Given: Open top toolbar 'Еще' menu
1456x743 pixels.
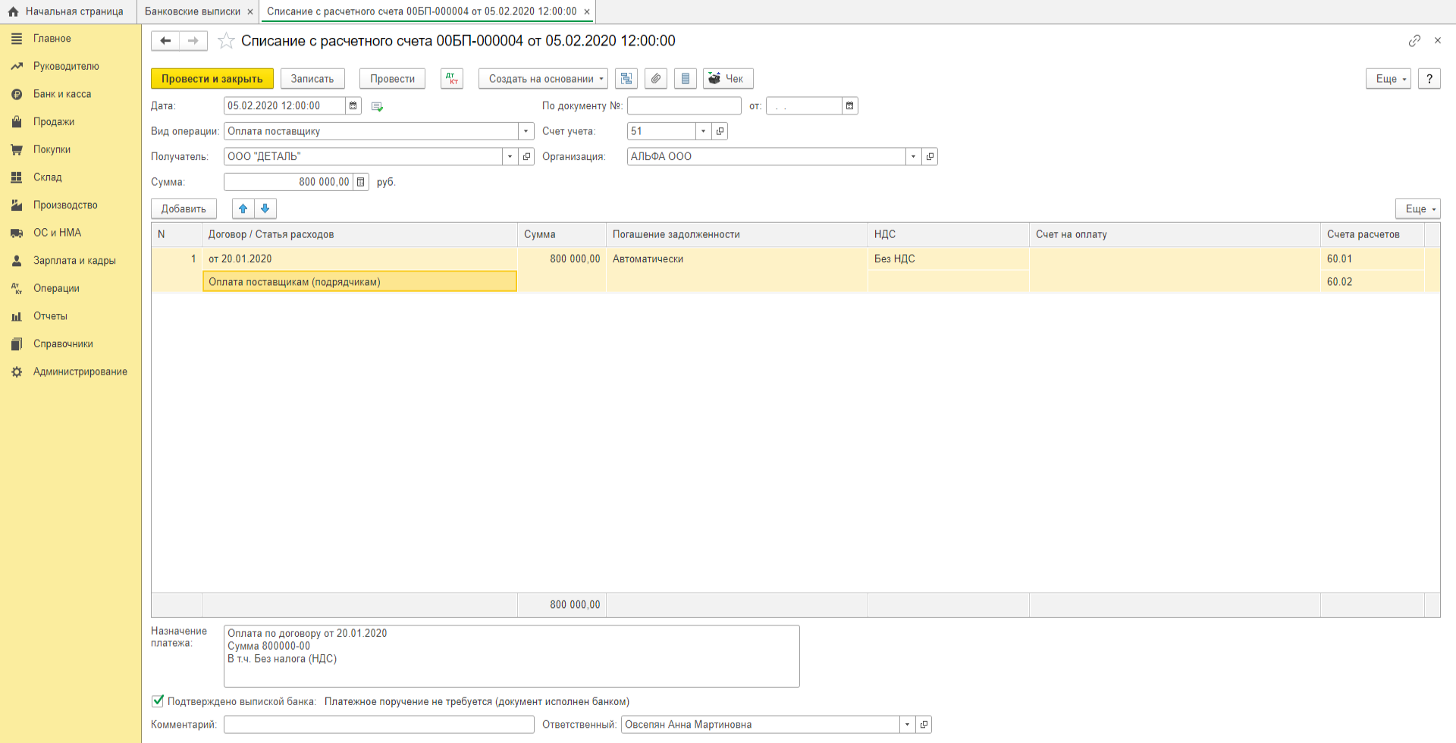Looking at the screenshot, I should pyautogui.click(x=1388, y=79).
